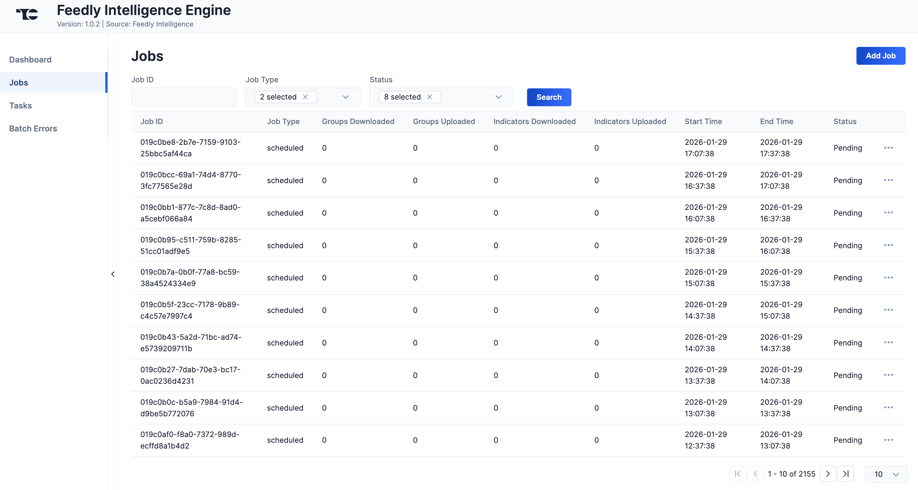Clear the Job Type filter selection
The image size is (918, 490).
(306, 97)
